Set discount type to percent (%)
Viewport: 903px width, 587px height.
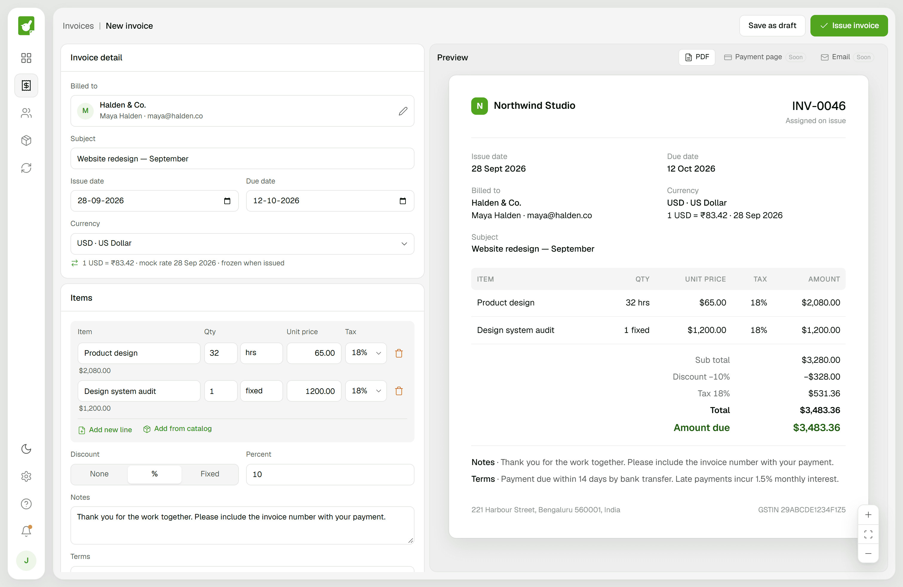pyautogui.click(x=154, y=474)
